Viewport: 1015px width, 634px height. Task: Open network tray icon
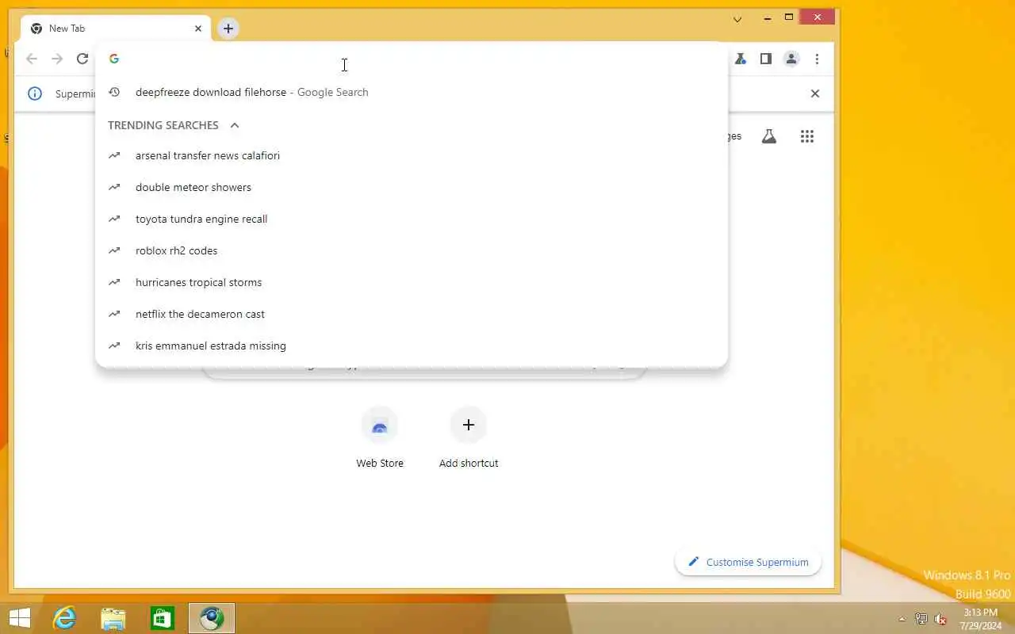[921, 619]
